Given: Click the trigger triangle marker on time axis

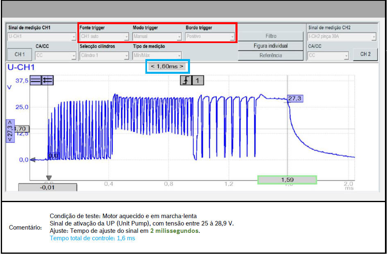Looking at the screenshot, I should [49, 178].
